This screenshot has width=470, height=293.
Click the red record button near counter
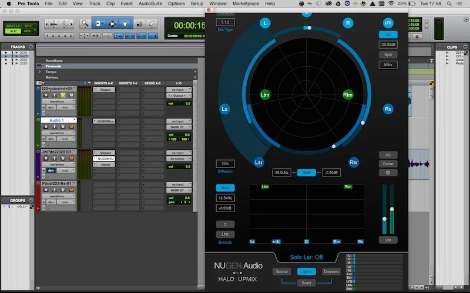417,37
